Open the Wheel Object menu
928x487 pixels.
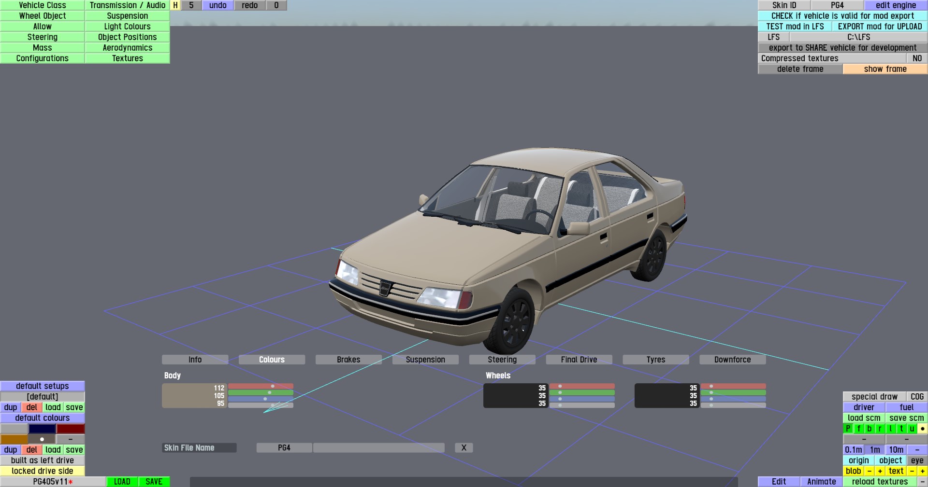(x=43, y=16)
